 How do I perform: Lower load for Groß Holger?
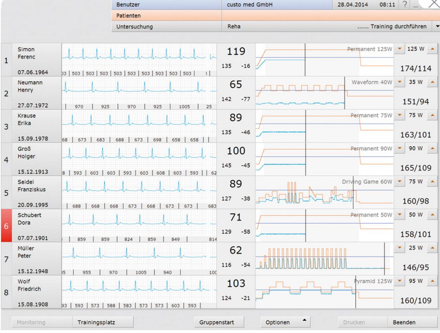(x=399, y=148)
